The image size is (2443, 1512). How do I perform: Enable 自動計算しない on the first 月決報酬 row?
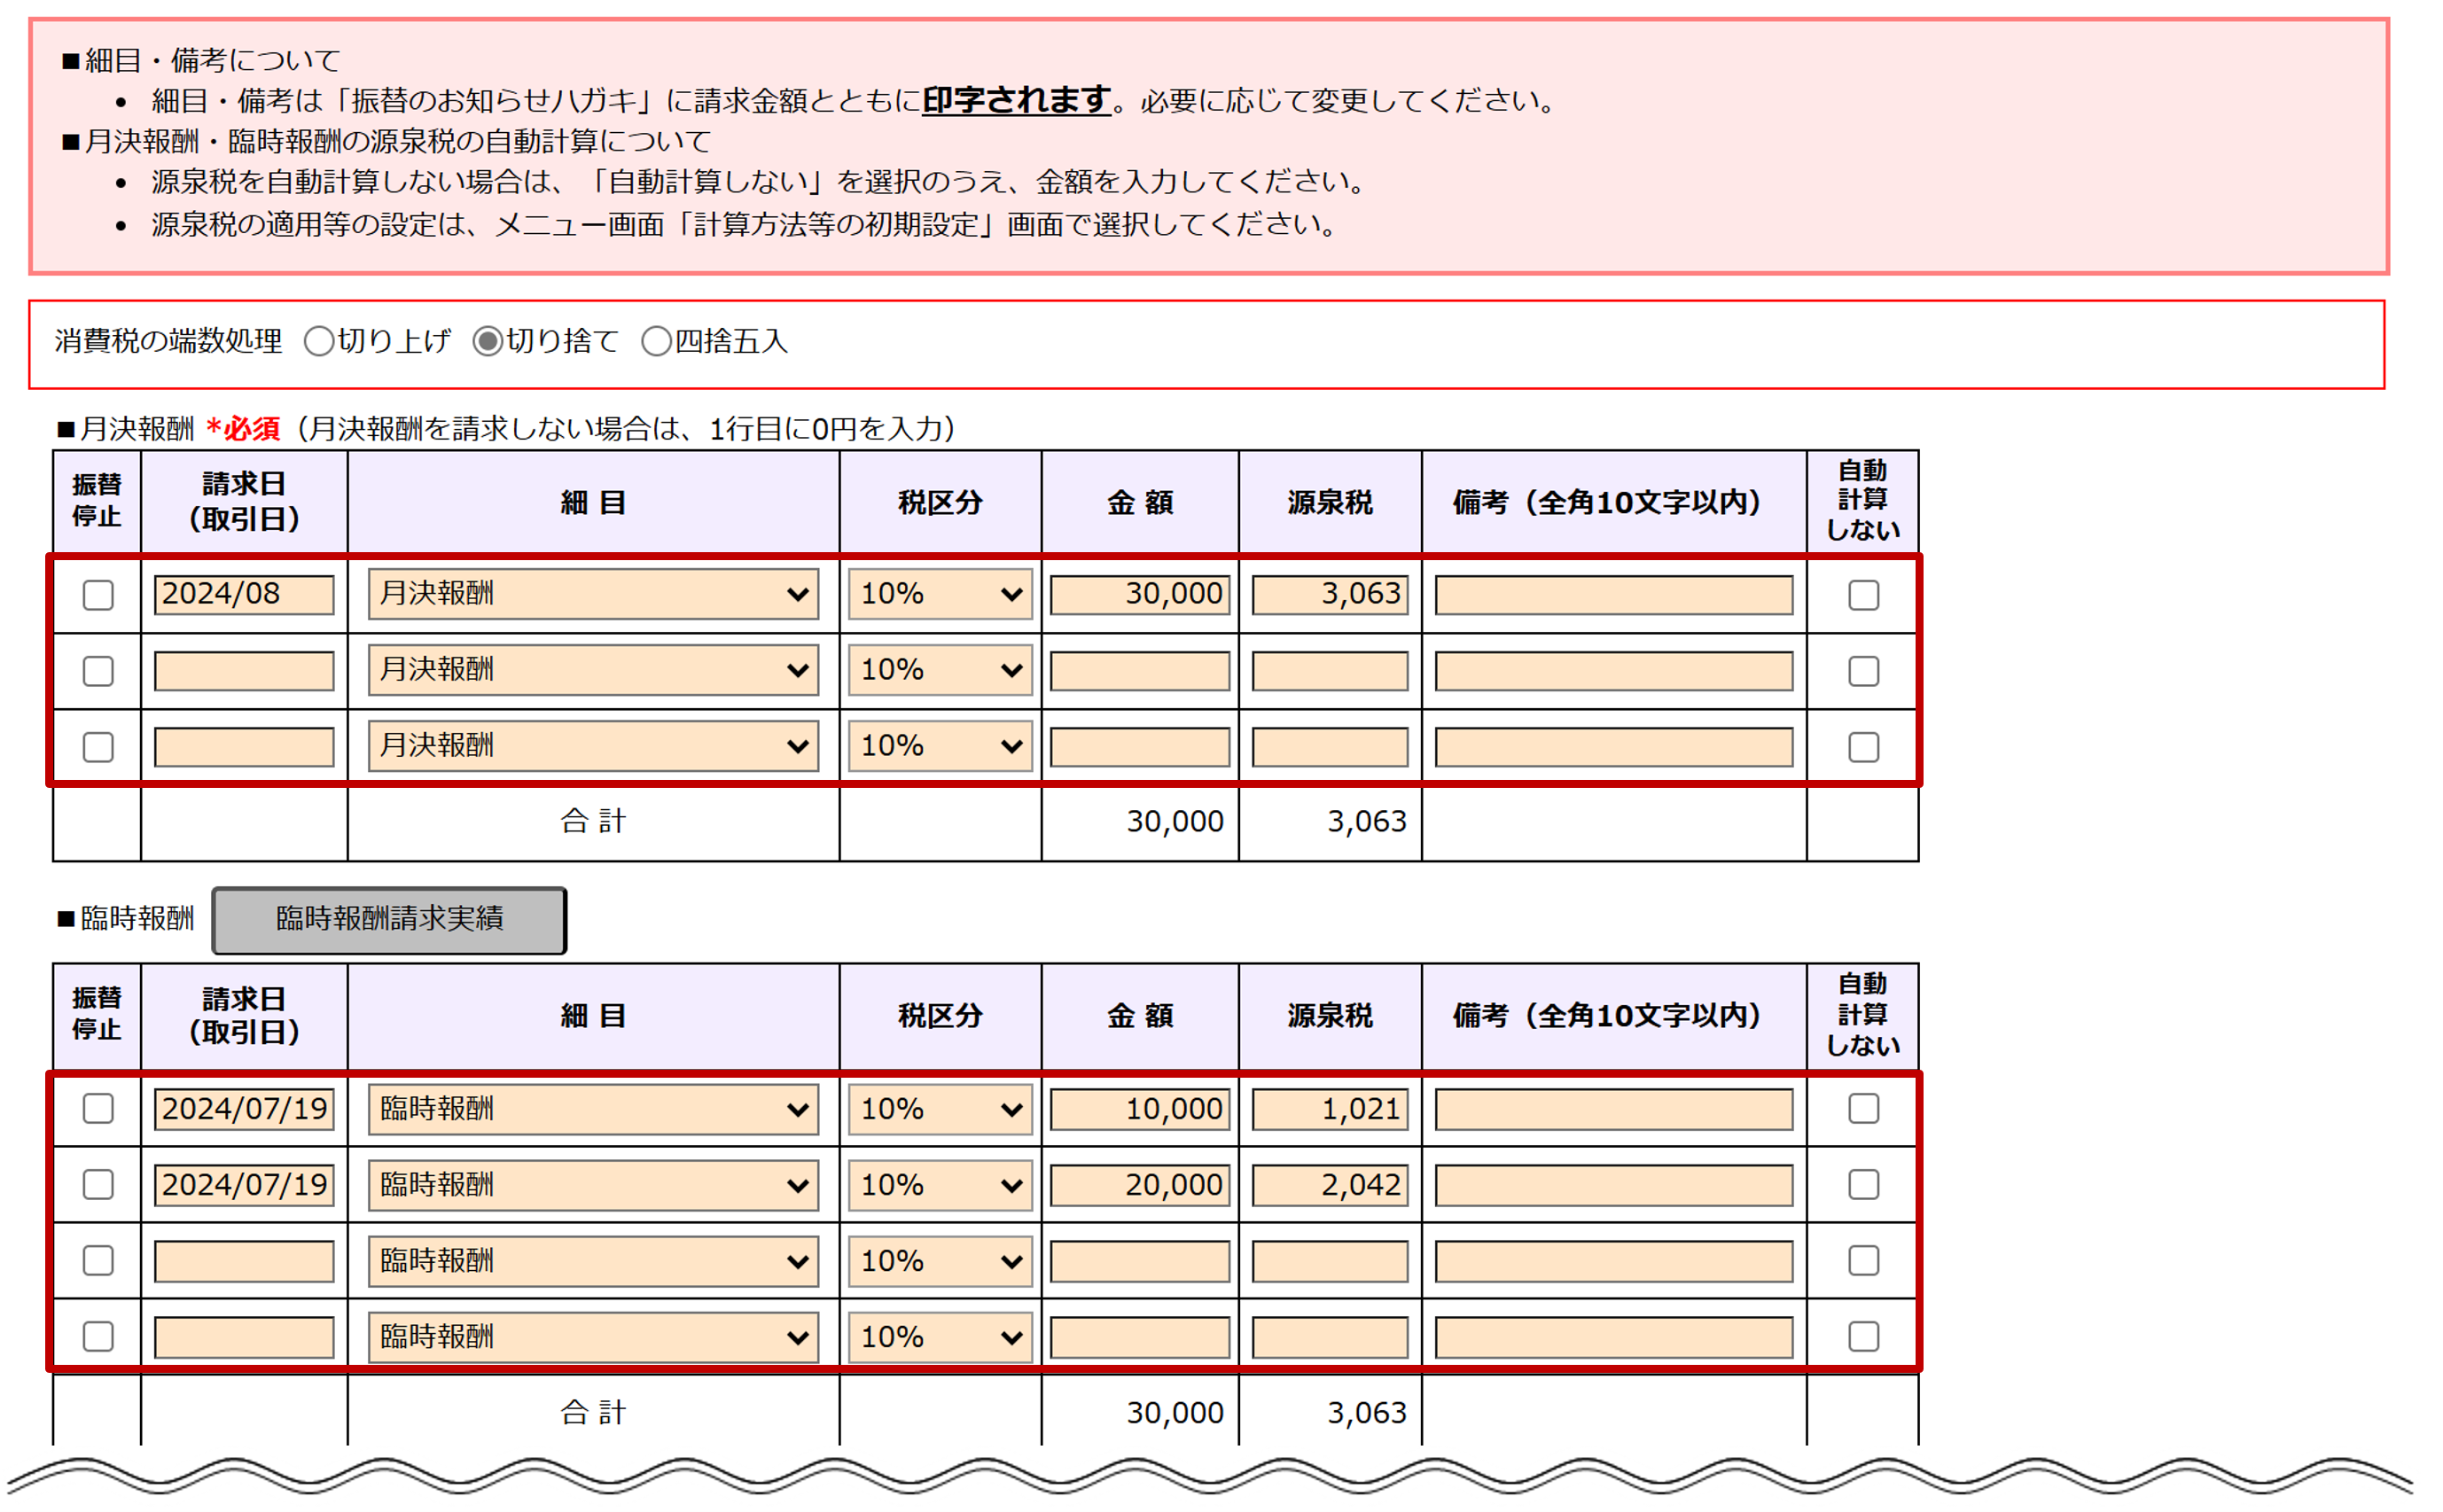tap(1863, 595)
